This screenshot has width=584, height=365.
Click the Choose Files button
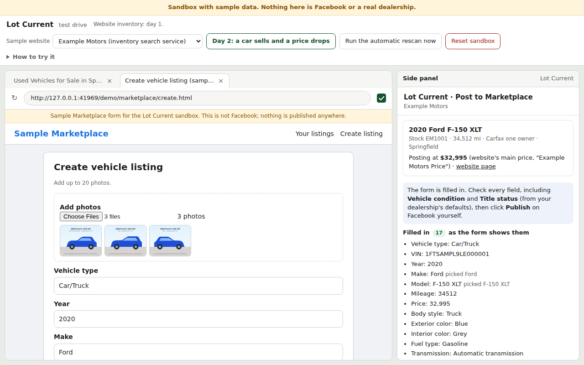click(81, 217)
